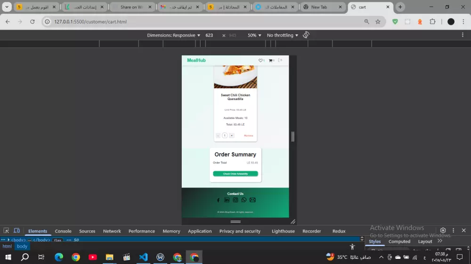471x264 pixels.
Task: Open DevTools settings gear
Action: [x=443, y=231]
